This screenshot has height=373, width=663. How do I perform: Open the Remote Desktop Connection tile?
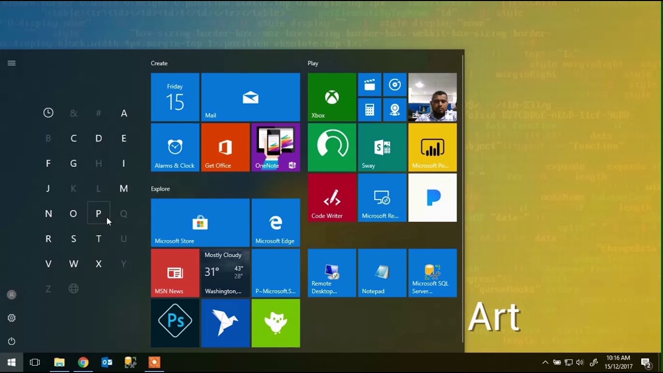click(332, 272)
